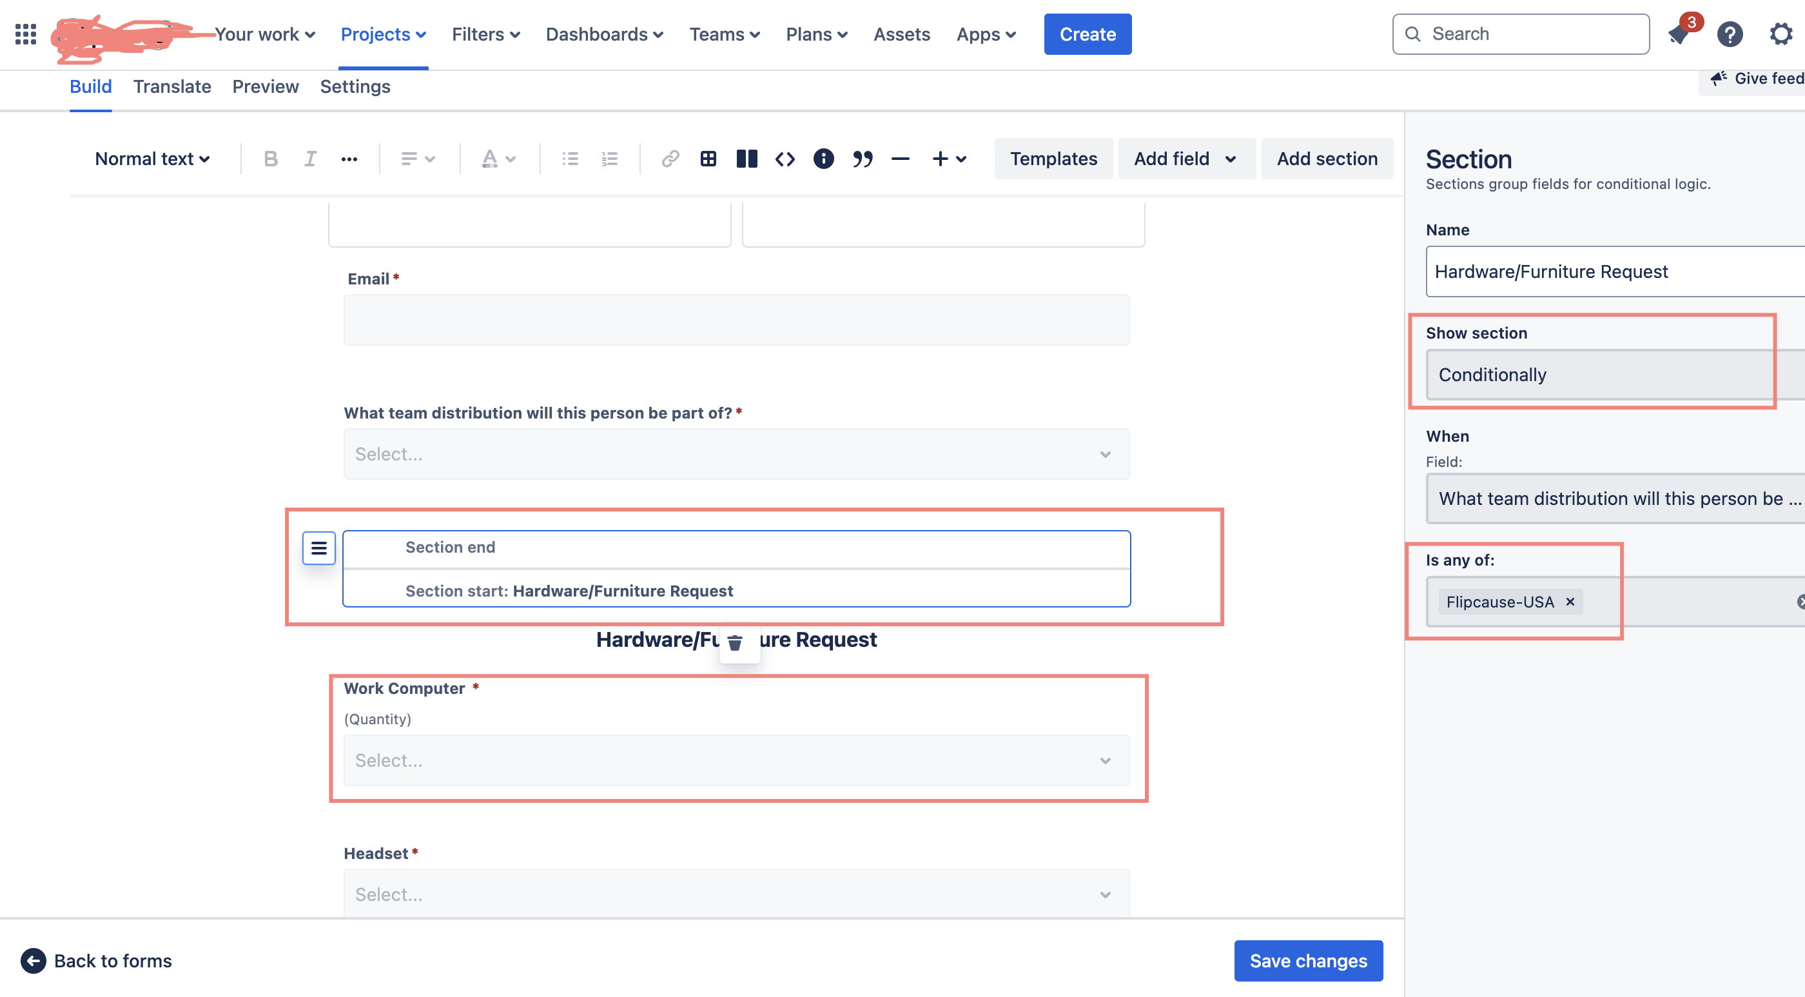Open the Filters menu
The width and height of the screenshot is (1805, 997).
click(x=485, y=34)
